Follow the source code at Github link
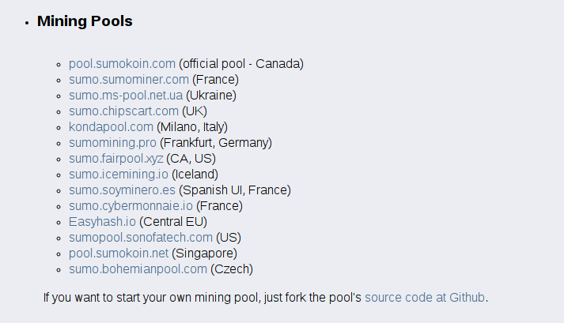This screenshot has height=323, width=564. (425, 298)
